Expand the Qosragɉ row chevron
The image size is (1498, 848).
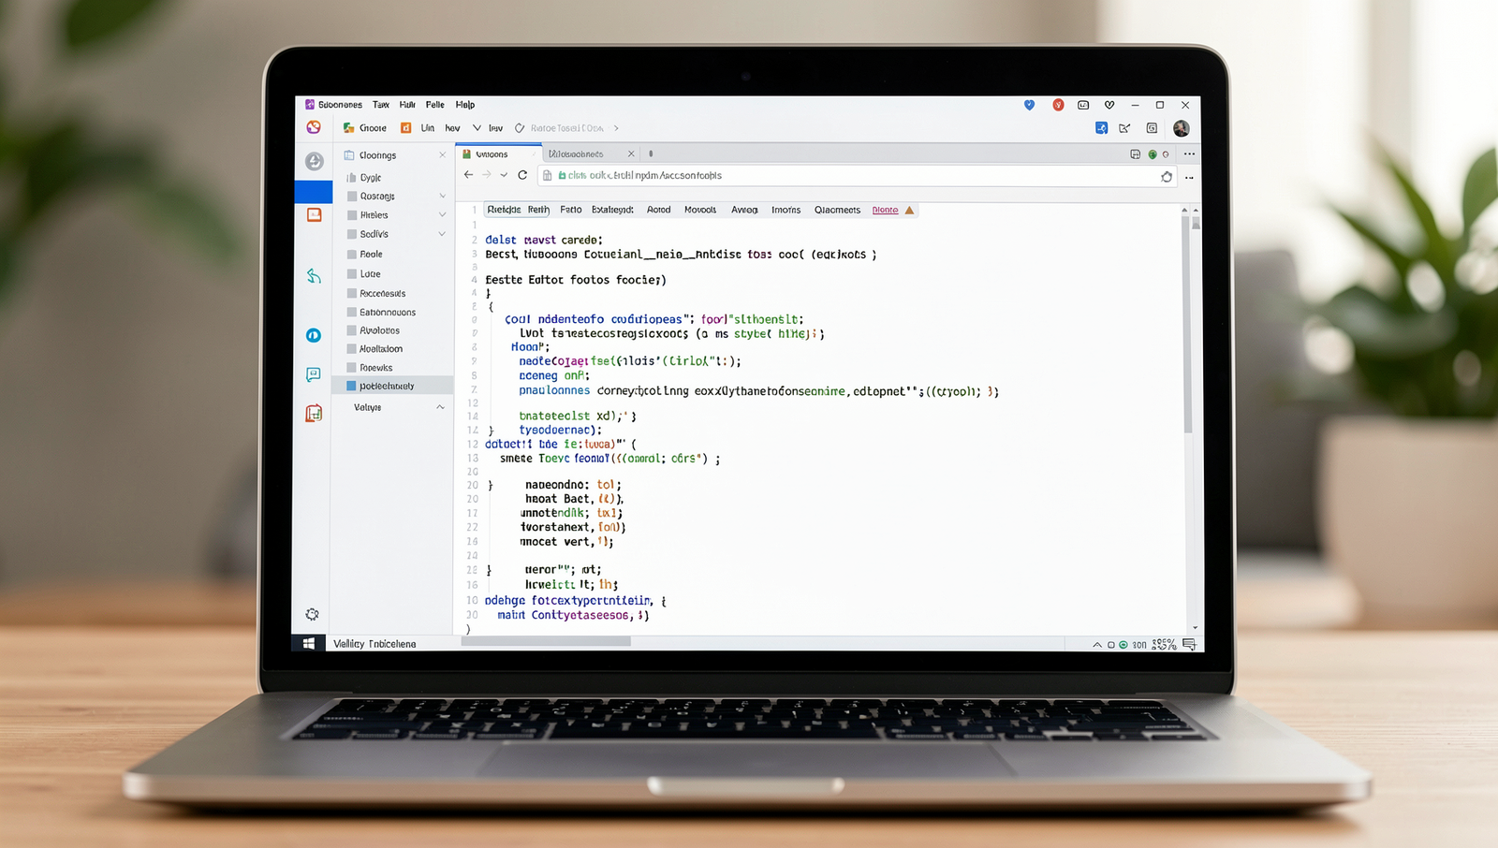(x=442, y=196)
